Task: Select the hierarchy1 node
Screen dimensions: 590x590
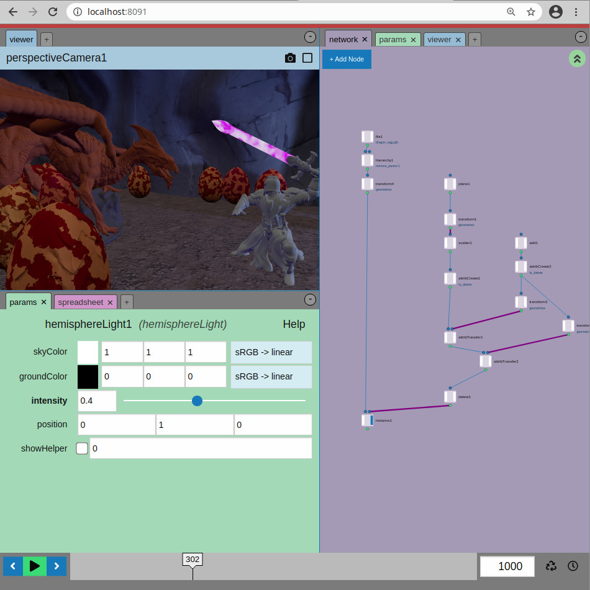Action: tap(367, 160)
